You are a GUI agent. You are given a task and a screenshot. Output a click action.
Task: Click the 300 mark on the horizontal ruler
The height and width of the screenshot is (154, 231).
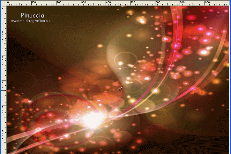click(84, 2)
